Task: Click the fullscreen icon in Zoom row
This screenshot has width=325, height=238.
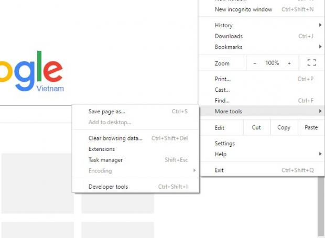Action: click(311, 63)
